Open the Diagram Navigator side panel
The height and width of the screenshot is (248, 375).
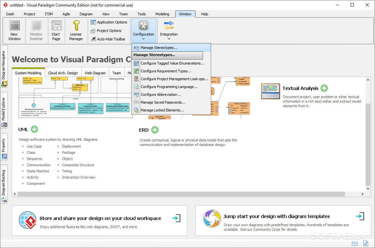tap(4, 66)
